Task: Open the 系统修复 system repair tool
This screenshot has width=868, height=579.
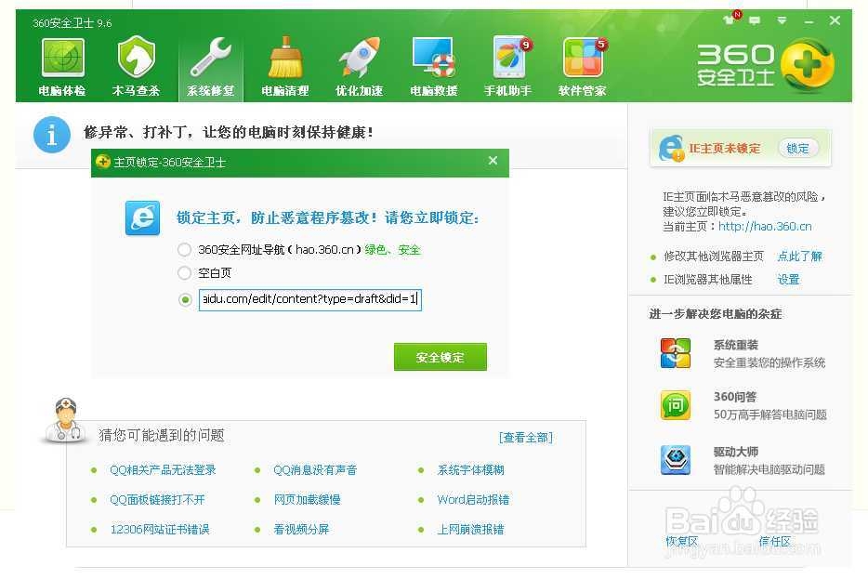Action: pyautogui.click(x=210, y=63)
